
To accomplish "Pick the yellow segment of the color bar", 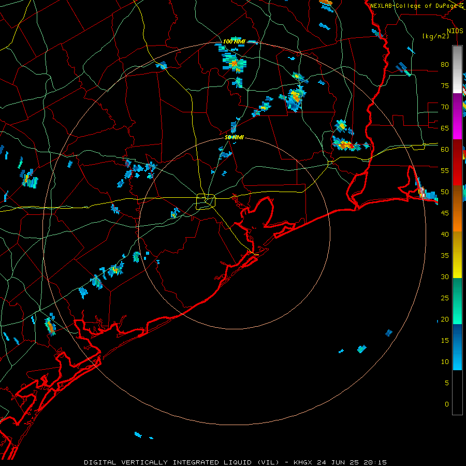I will pyautogui.click(x=457, y=255).
